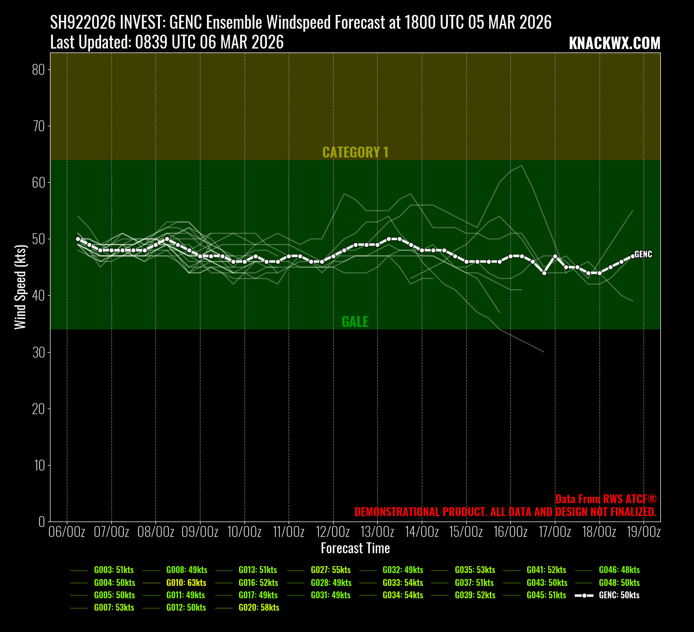Select the G020: 58kts legend item
This screenshot has width=694, height=632.
point(258,607)
